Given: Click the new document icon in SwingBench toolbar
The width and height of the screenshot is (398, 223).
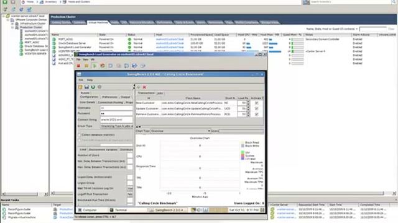Looking at the screenshot, I should [x=80, y=87].
